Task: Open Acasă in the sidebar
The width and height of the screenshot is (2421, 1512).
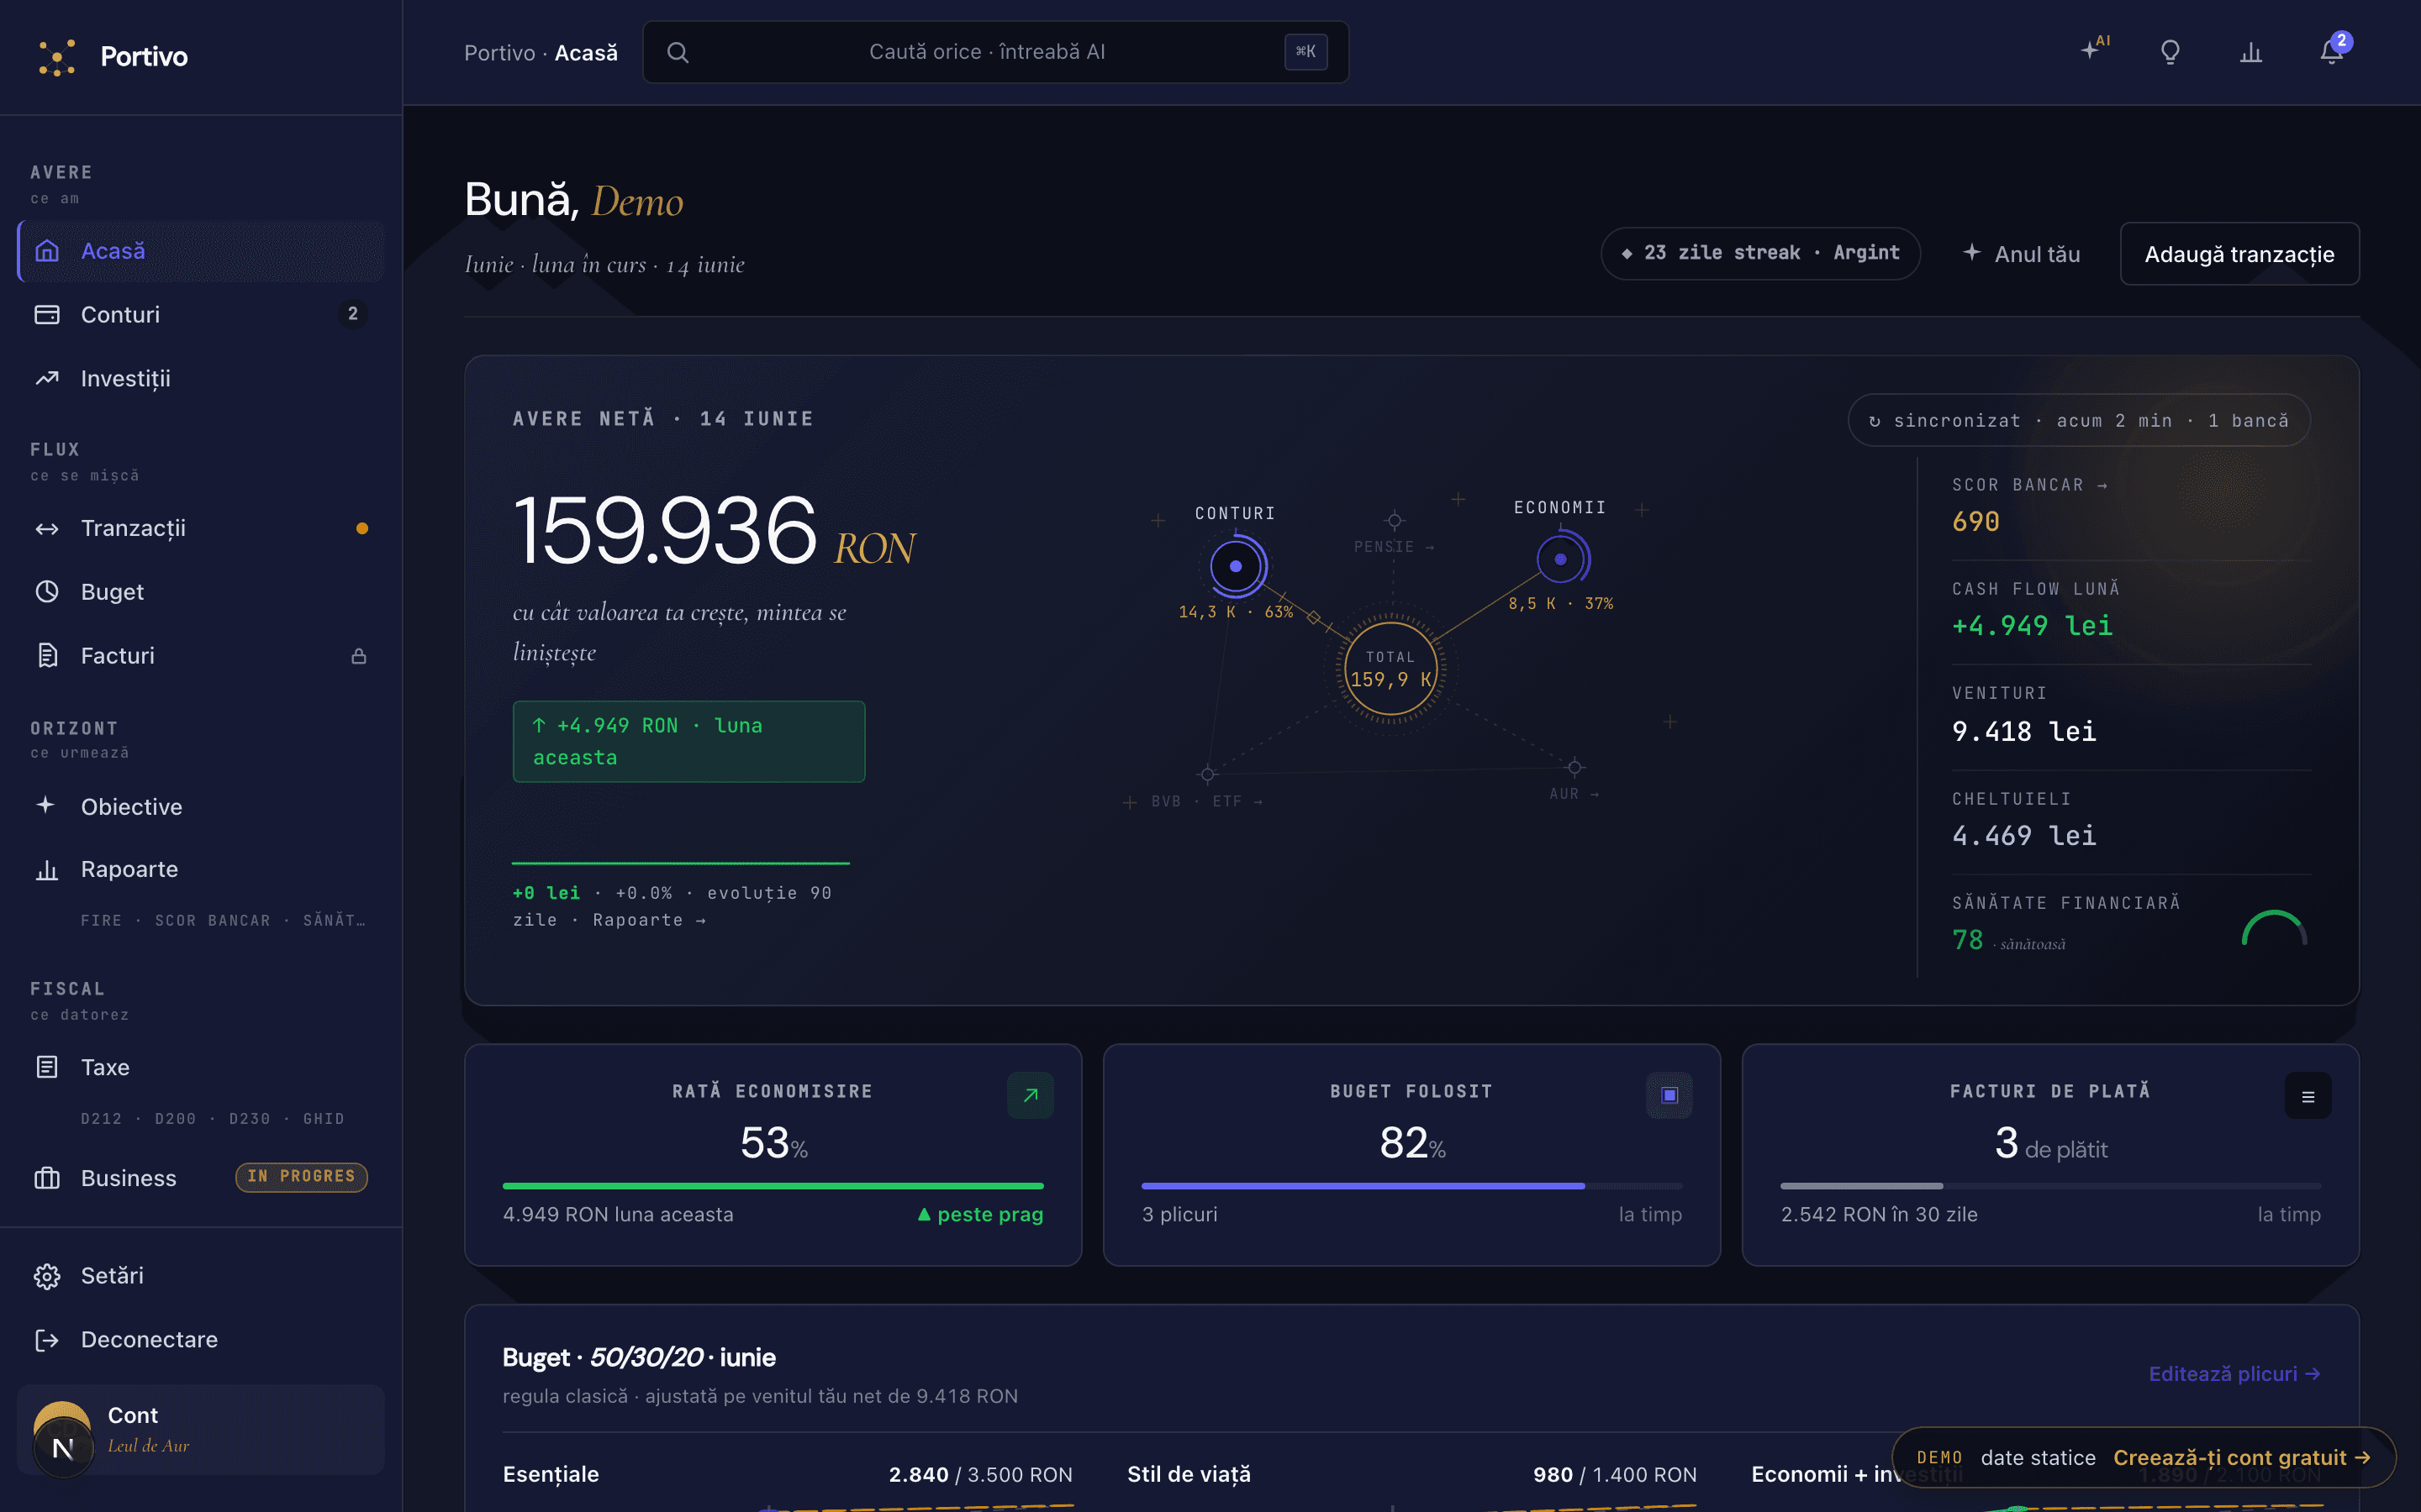Action: coord(201,251)
